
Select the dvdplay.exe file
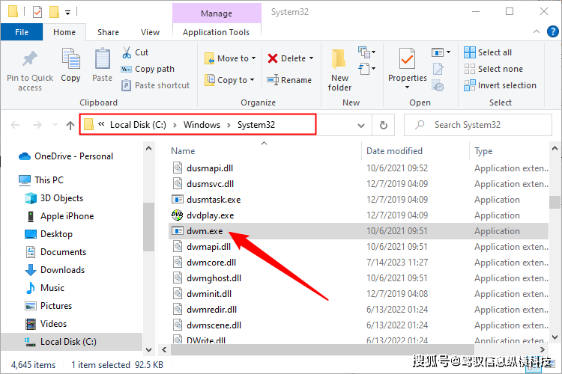[358, 215]
